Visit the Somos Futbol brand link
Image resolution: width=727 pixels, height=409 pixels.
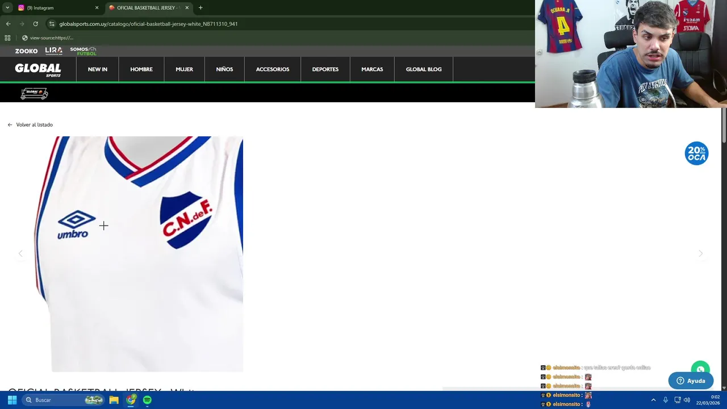[x=83, y=51]
